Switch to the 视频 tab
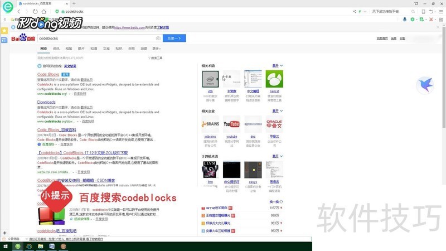Viewport: 446px width, 251px height. pyautogui.click(x=69, y=49)
